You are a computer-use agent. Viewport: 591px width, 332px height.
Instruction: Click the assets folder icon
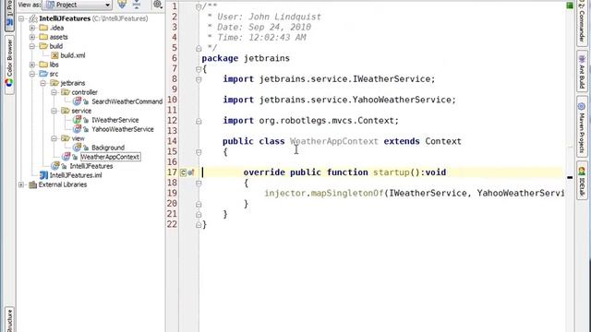tap(43, 37)
